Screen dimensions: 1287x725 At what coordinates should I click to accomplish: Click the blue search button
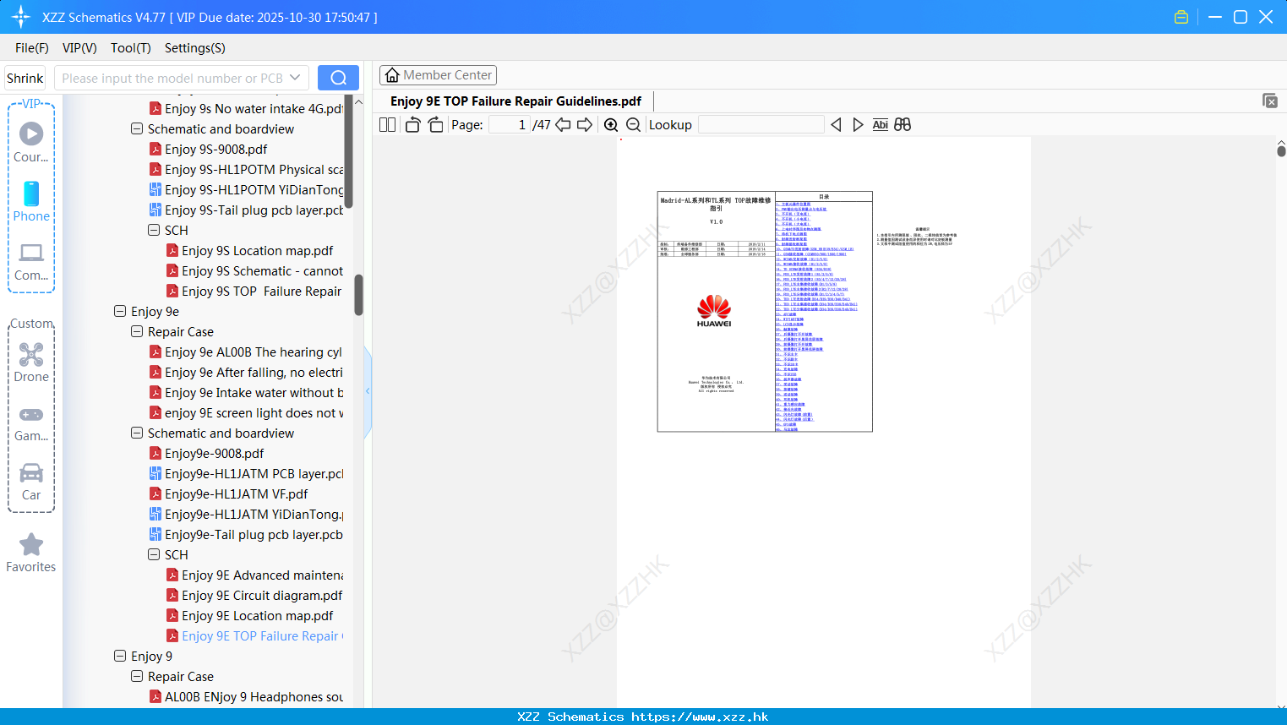(338, 78)
